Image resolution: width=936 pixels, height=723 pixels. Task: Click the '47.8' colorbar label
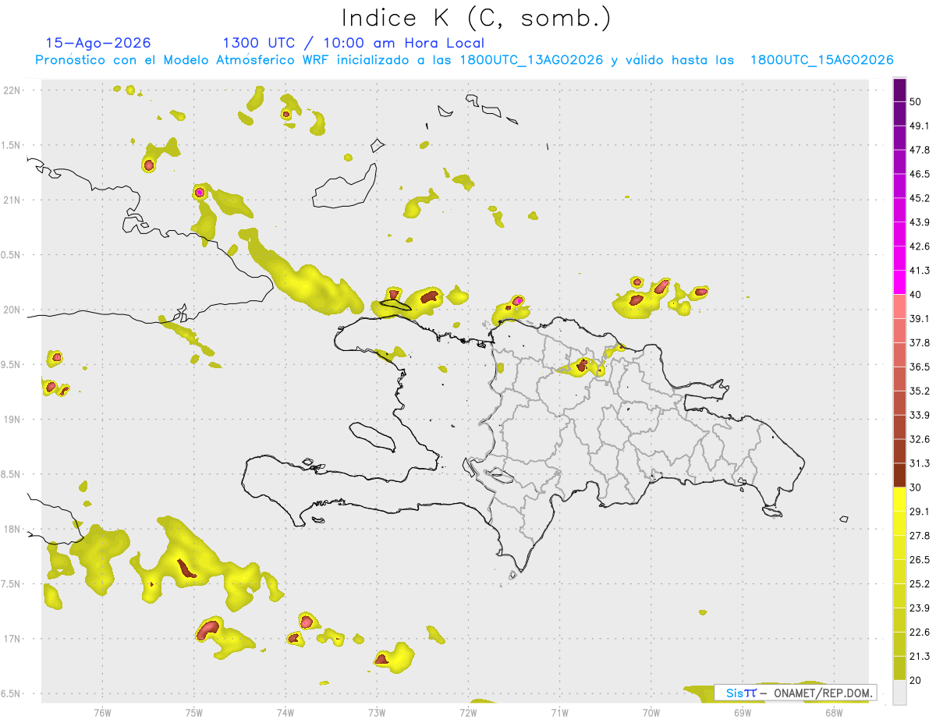[x=920, y=150]
